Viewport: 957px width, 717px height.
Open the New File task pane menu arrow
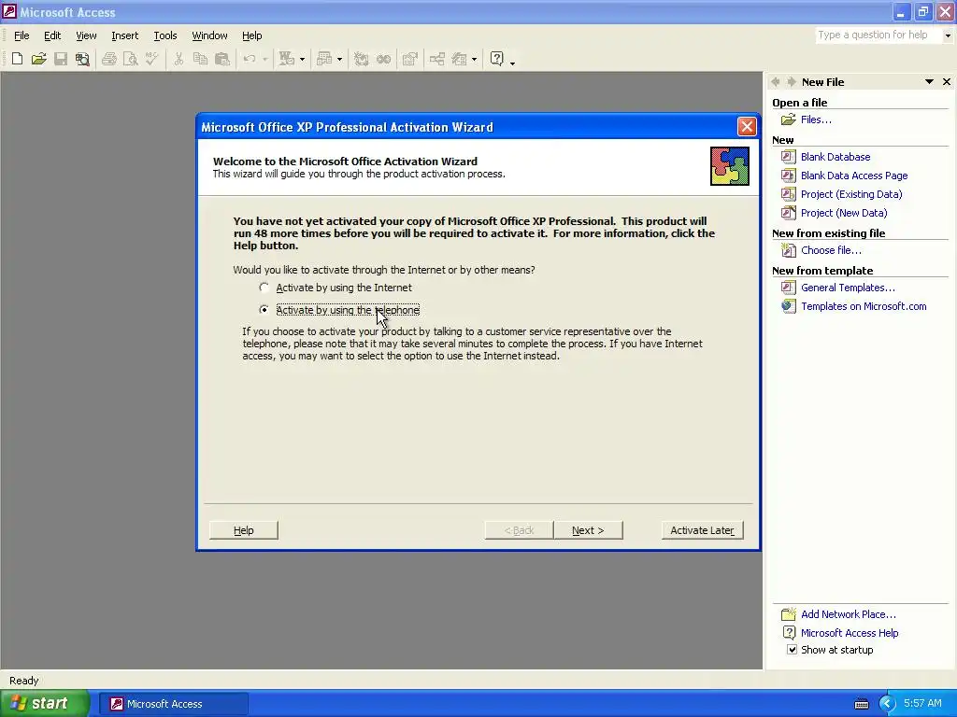pyautogui.click(x=929, y=82)
